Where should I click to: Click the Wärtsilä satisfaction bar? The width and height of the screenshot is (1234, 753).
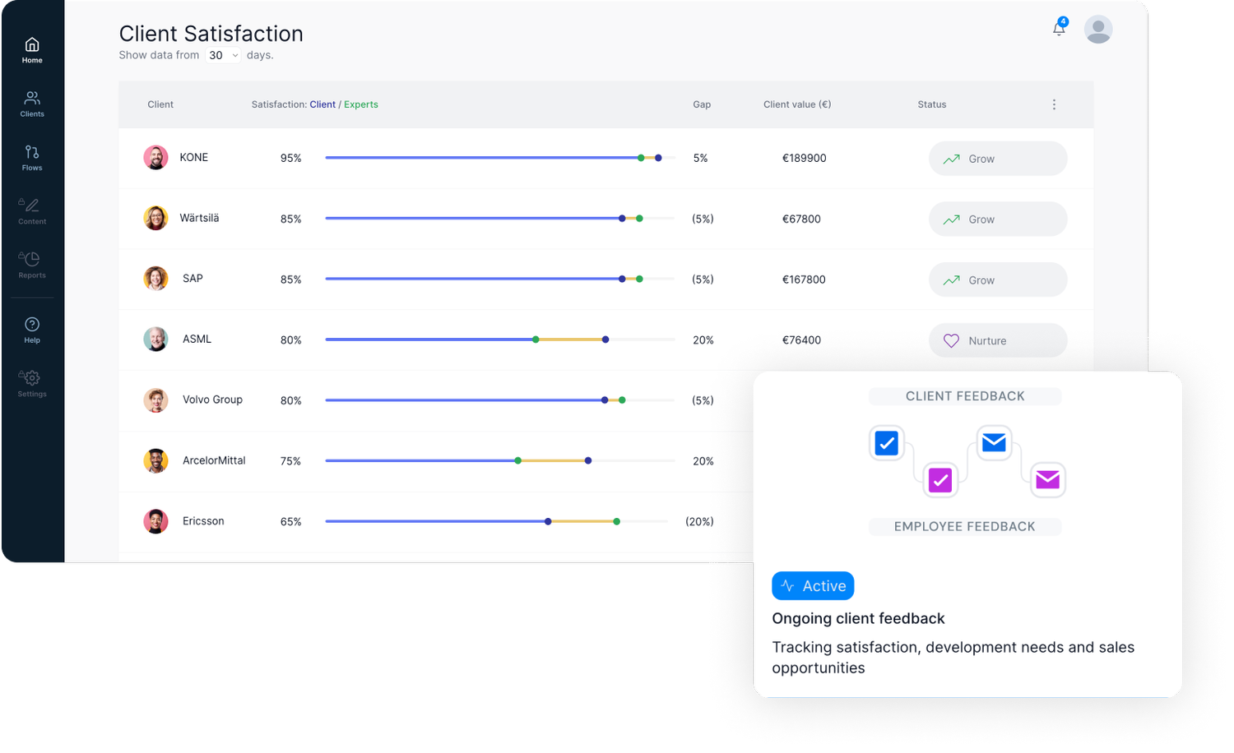click(x=500, y=219)
